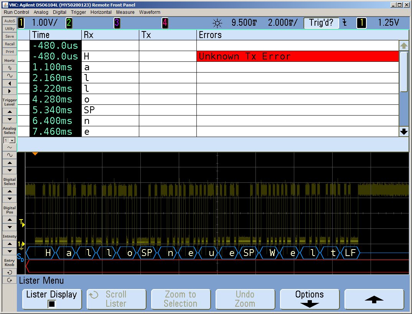Image resolution: width=412 pixels, height=314 pixels.
Task: Open the Analog Select channel dropdown
Action: click(10, 140)
